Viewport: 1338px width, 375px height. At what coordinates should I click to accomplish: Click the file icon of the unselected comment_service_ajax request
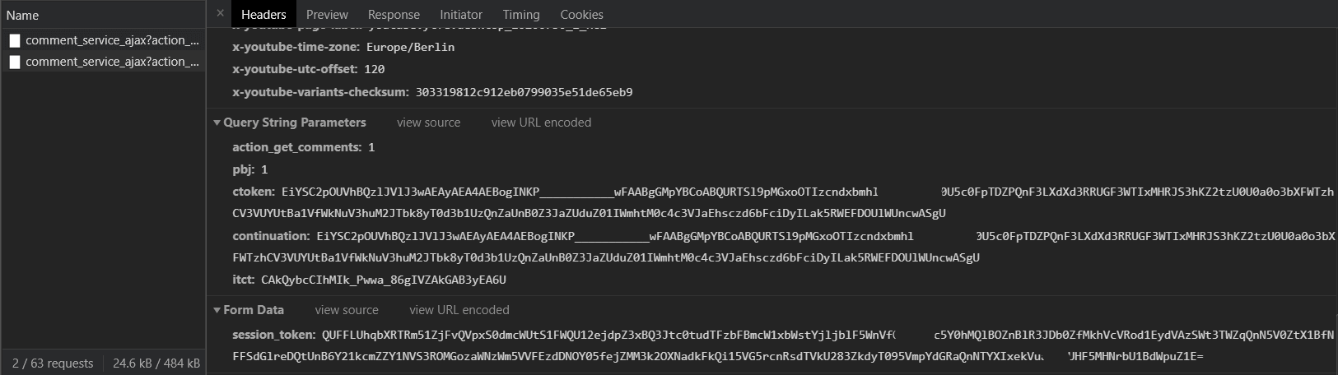click(15, 40)
